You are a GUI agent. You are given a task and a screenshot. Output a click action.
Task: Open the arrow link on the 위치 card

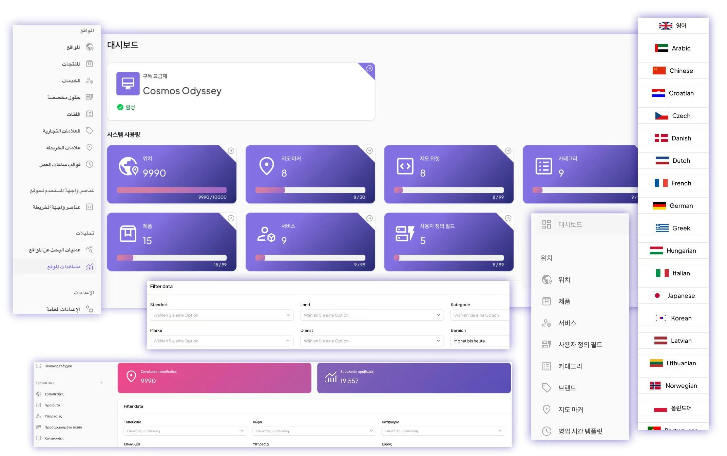pyautogui.click(x=230, y=150)
